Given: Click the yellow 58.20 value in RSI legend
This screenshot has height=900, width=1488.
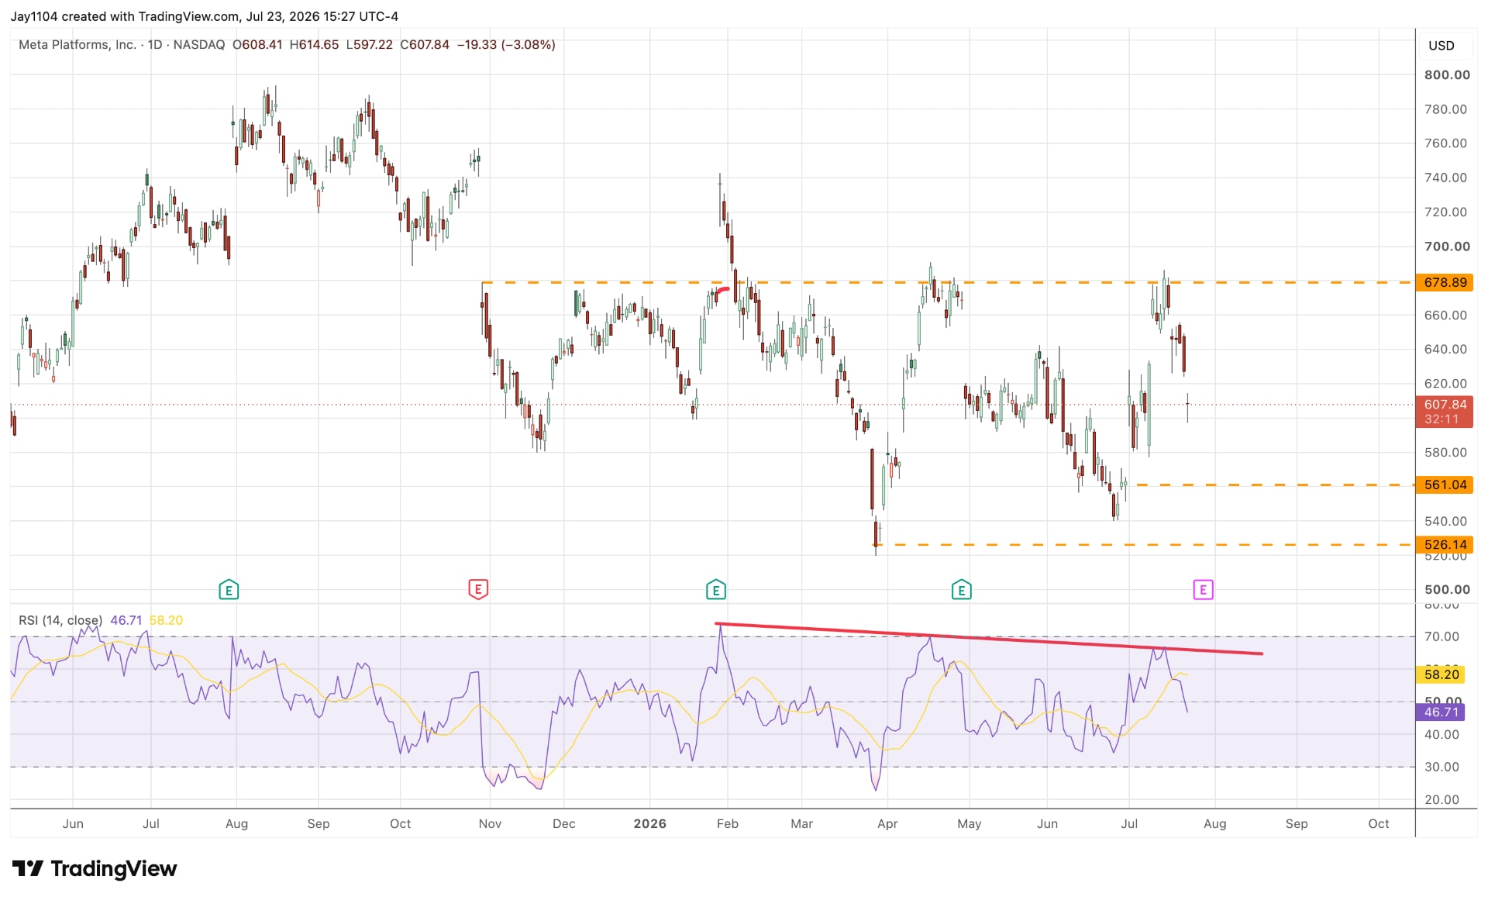Looking at the screenshot, I should [166, 620].
